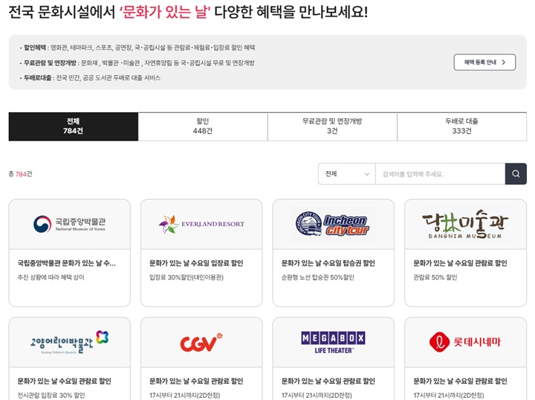
Task: Select the 전체 784건 tab
Action: pos(74,126)
